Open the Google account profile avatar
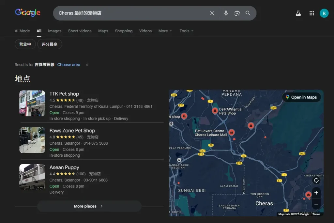The width and height of the screenshot is (334, 223). (x=324, y=13)
